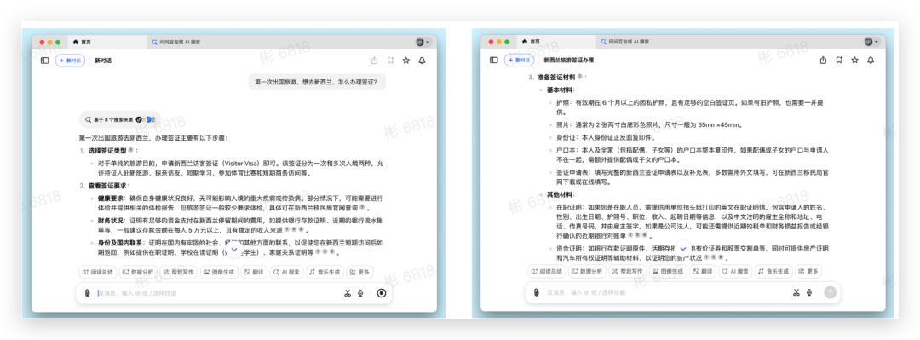Select 音乐生成 skill in the left window

(x=325, y=272)
